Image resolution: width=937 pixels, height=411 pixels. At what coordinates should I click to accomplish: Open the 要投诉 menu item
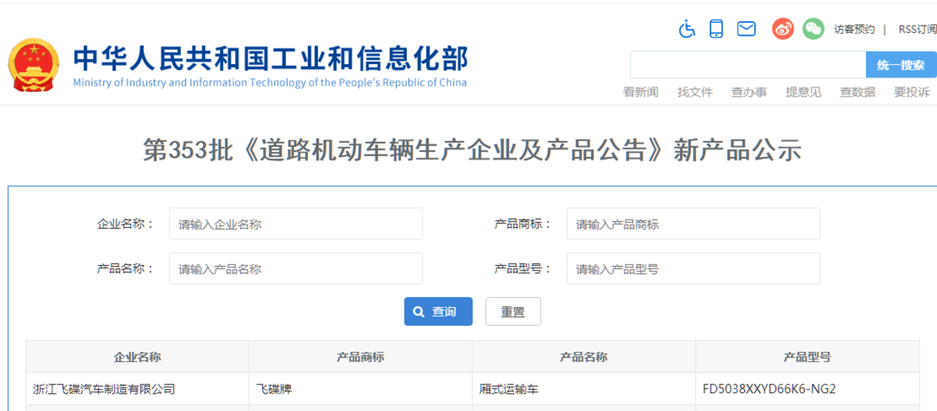tap(912, 92)
